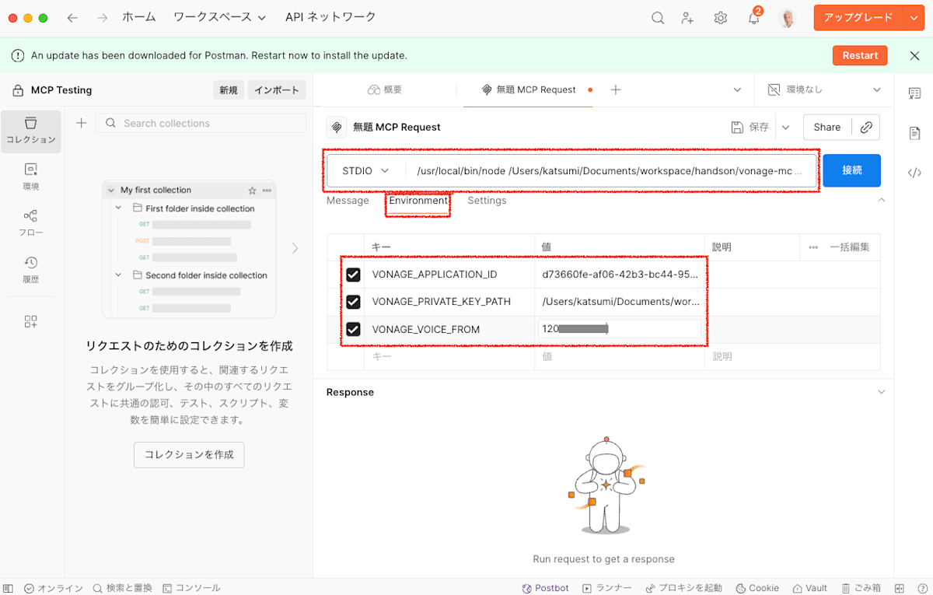
Task: Uncheck the VONAGE_VOICE_FROM variable
Action: tap(353, 330)
